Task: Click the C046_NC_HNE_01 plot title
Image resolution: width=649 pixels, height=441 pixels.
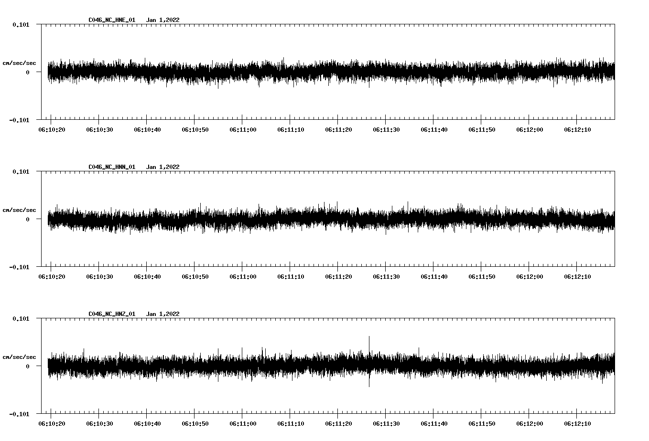Action: pos(112,20)
